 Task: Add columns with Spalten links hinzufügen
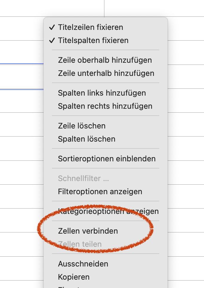102,93
